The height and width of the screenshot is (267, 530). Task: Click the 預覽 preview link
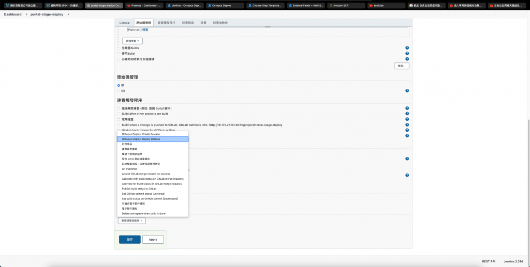[x=145, y=29]
